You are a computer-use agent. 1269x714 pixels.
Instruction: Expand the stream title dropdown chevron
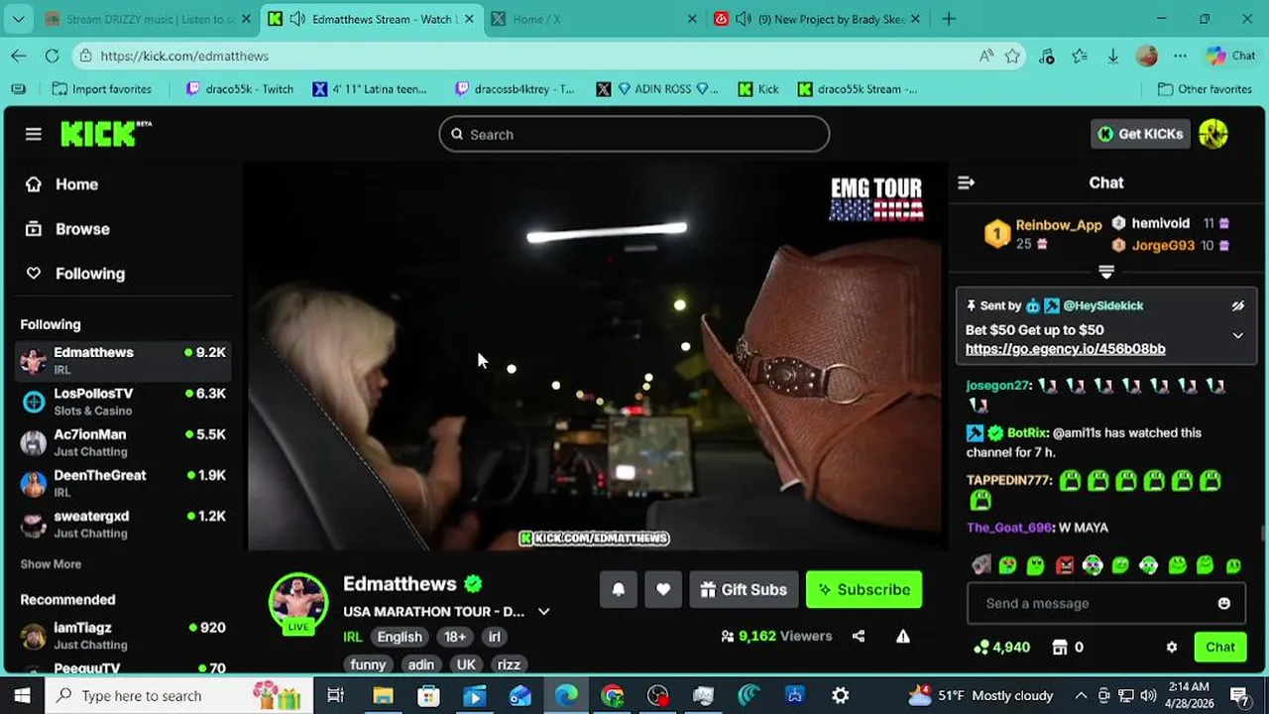[543, 612]
